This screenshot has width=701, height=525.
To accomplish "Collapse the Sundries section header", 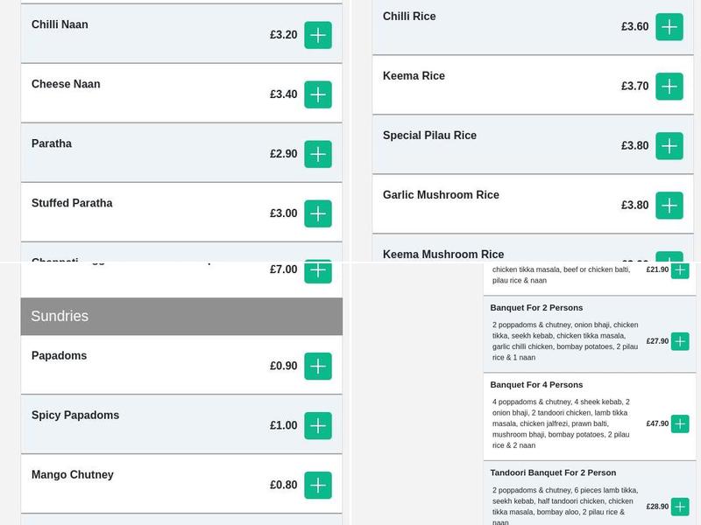I will 181,316.
